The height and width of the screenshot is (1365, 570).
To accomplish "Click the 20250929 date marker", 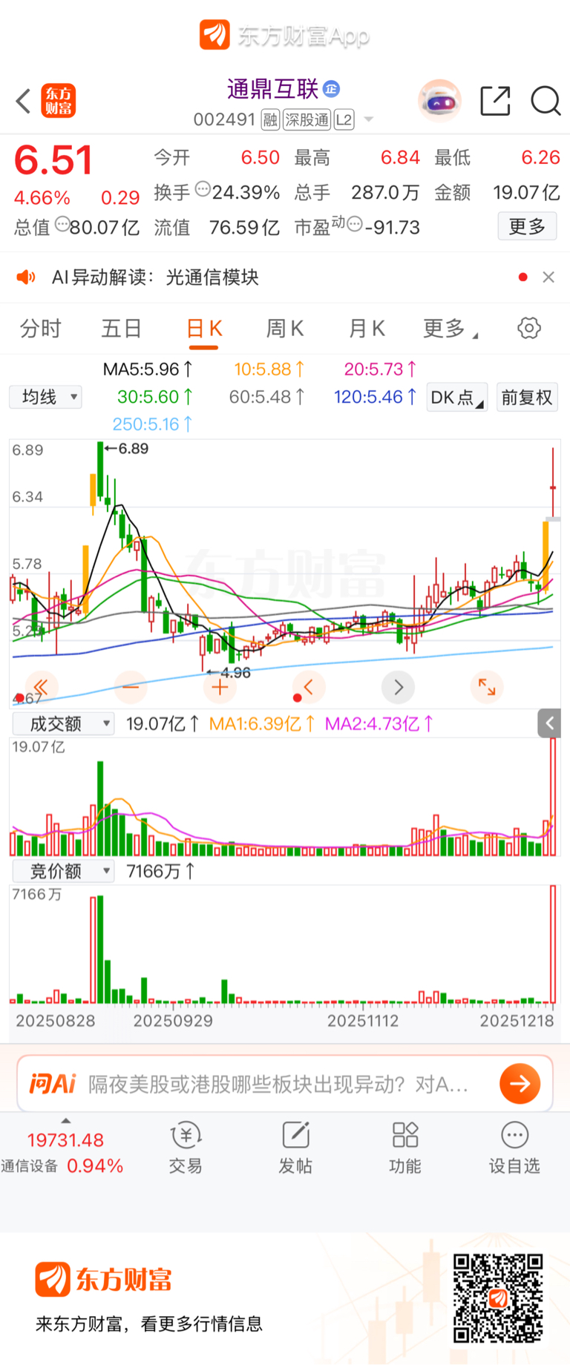I will (173, 1021).
